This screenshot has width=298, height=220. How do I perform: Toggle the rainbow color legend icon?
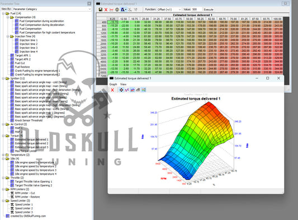point(144,90)
